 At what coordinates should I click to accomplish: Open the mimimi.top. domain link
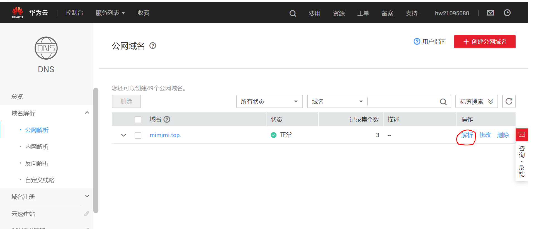click(x=165, y=135)
